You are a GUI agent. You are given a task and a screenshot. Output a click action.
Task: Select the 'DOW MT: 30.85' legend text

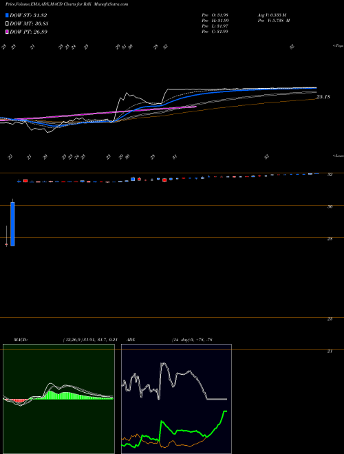[x=29, y=24]
